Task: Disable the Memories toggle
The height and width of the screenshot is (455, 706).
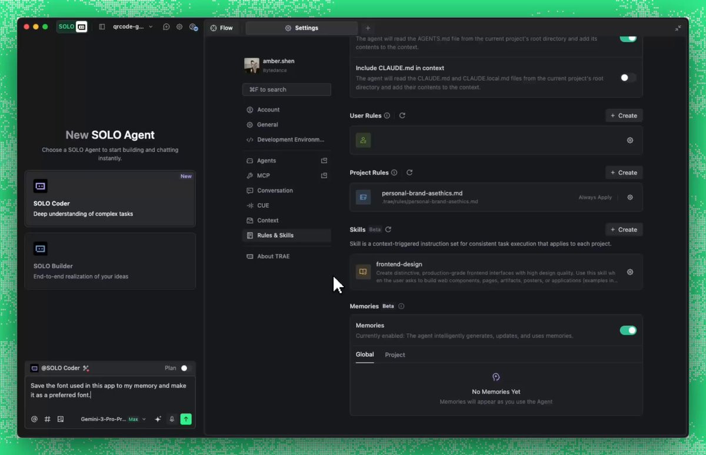Action: (x=628, y=330)
